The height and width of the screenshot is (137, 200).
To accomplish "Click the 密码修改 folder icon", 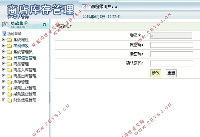I will (9, 46).
